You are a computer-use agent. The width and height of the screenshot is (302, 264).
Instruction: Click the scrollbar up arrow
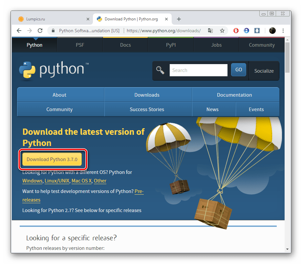click(x=287, y=40)
